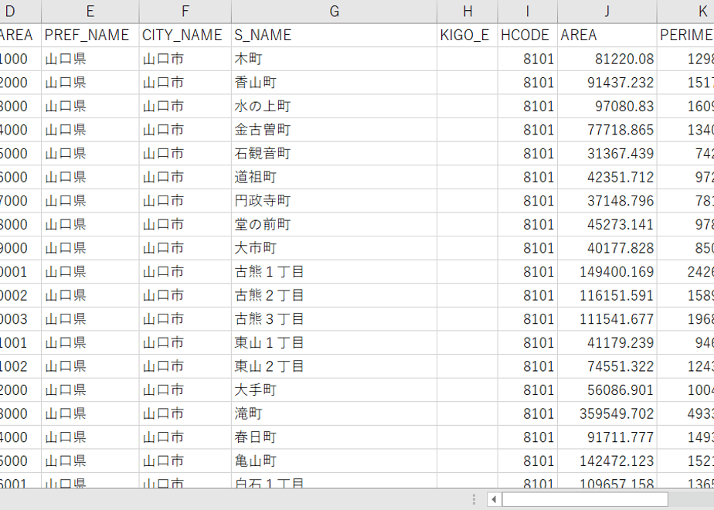Click the area value 142472.123
This screenshot has height=510, width=714.
click(x=607, y=461)
